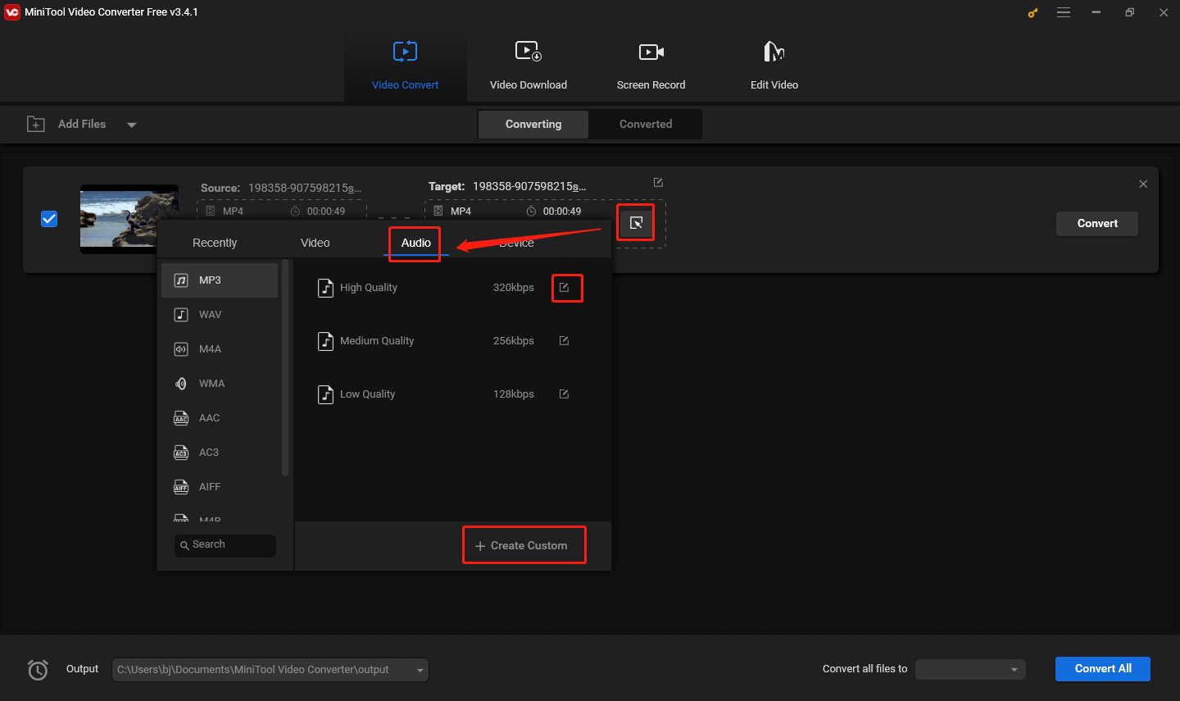The width and height of the screenshot is (1180, 701).
Task: Click the format list scrollbar
Action: point(285,367)
